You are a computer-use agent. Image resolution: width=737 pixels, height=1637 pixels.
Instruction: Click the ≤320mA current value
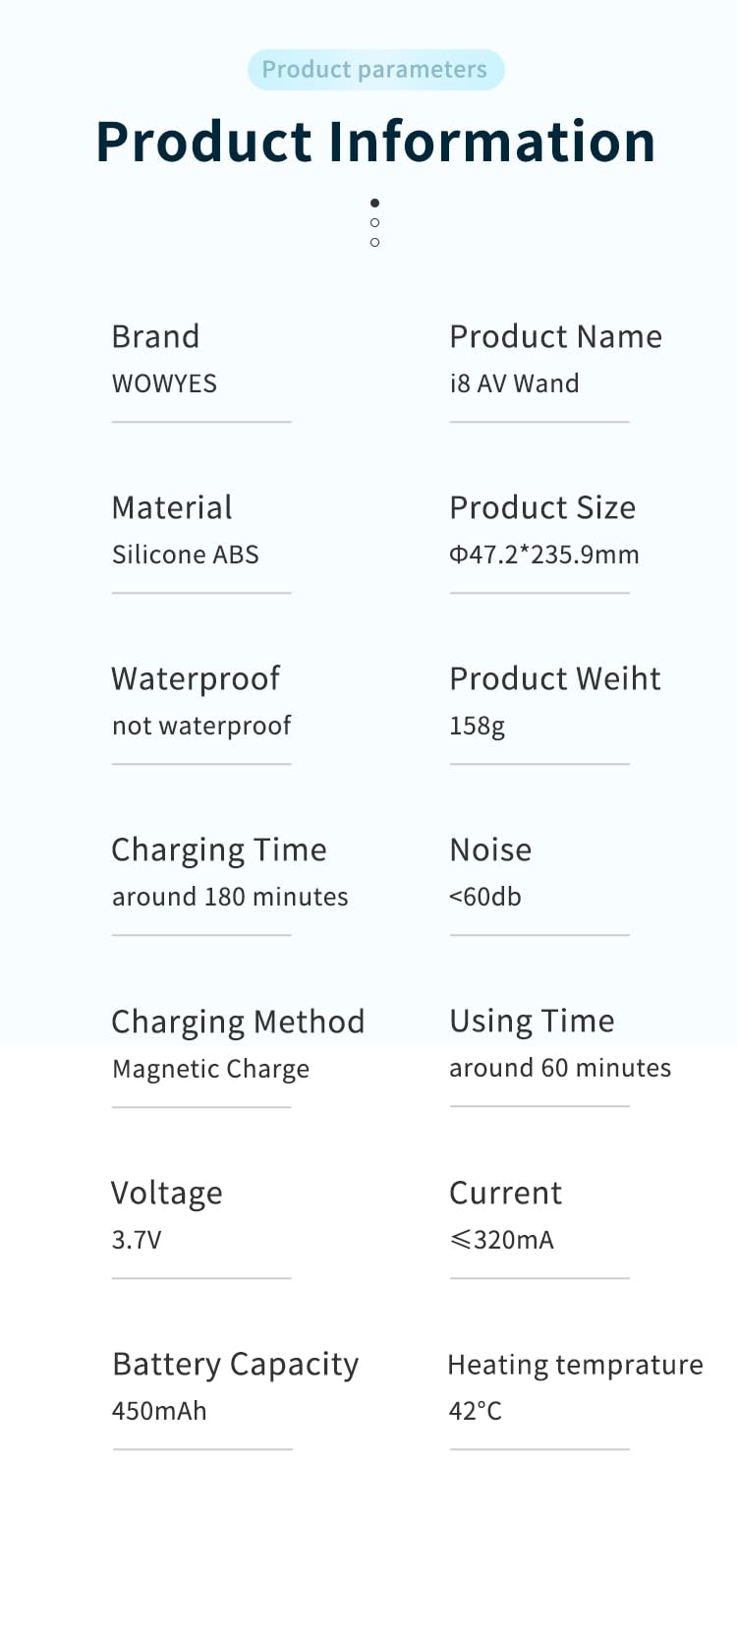coord(501,1240)
